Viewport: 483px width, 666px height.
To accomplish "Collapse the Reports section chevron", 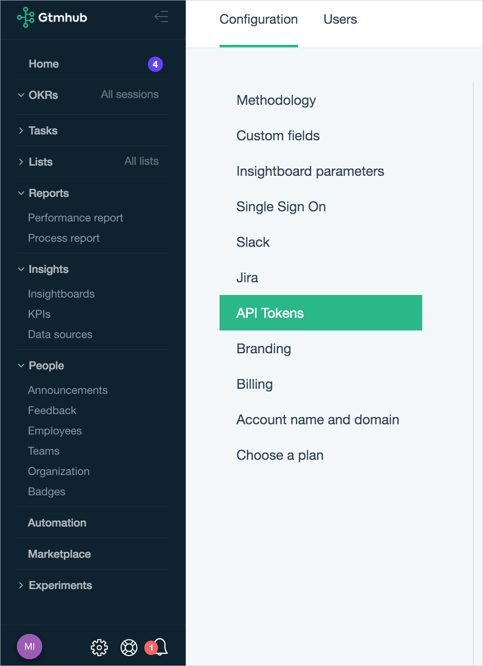I will click(21, 193).
